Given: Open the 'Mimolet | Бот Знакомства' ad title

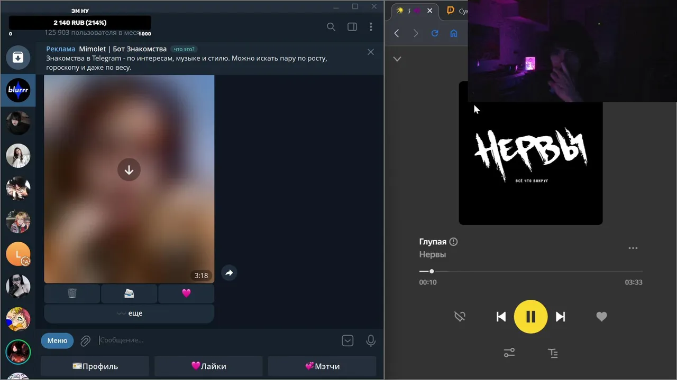Looking at the screenshot, I should pyautogui.click(x=123, y=49).
